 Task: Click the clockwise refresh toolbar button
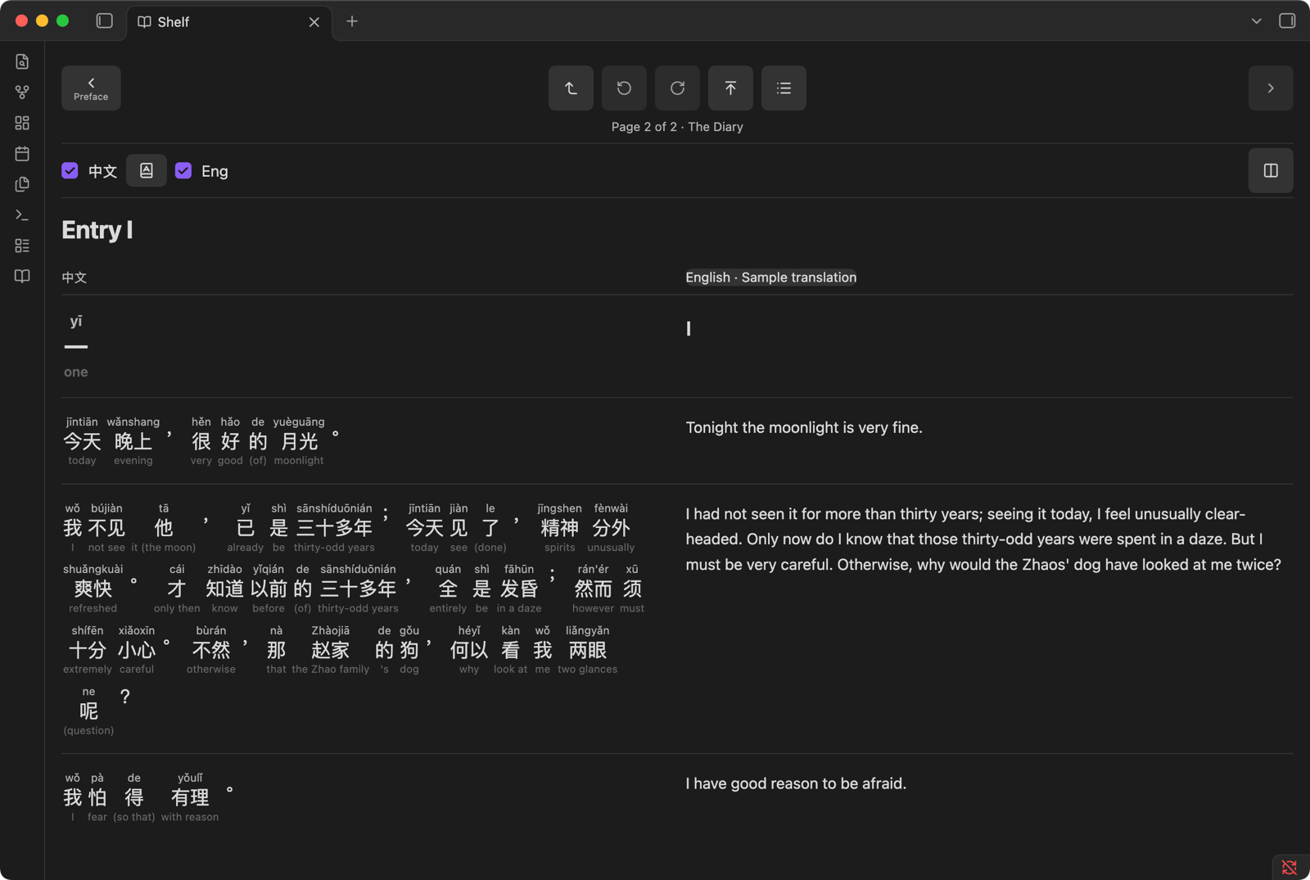(677, 88)
